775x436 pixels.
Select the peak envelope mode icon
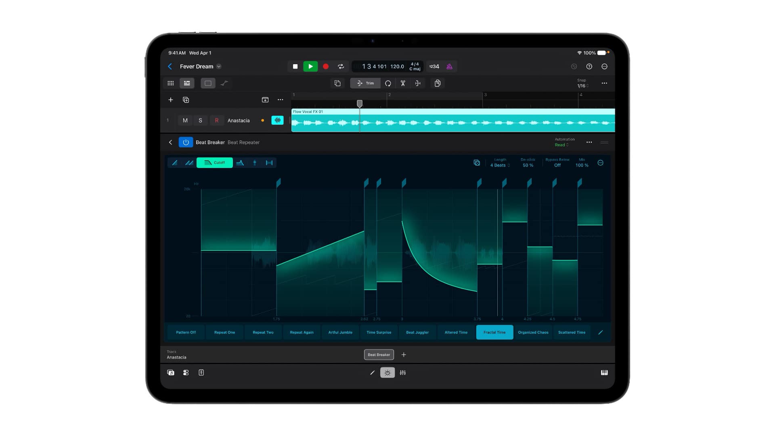(x=240, y=163)
